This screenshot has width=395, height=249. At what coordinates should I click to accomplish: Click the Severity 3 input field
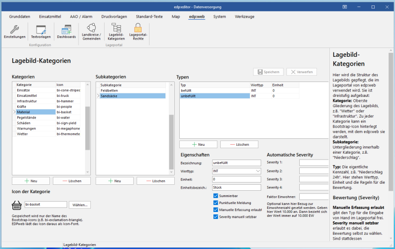point(314,179)
